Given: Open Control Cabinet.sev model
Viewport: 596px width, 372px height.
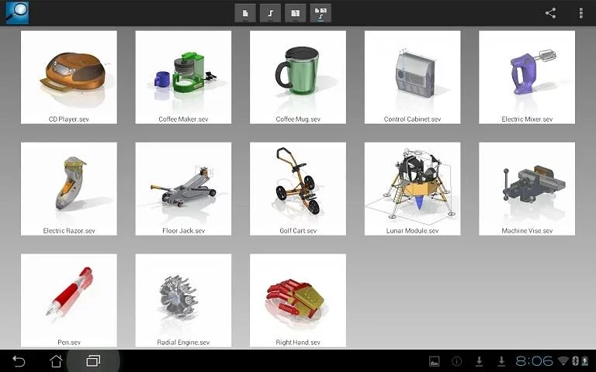Looking at the screenshot, I should 412,77.
